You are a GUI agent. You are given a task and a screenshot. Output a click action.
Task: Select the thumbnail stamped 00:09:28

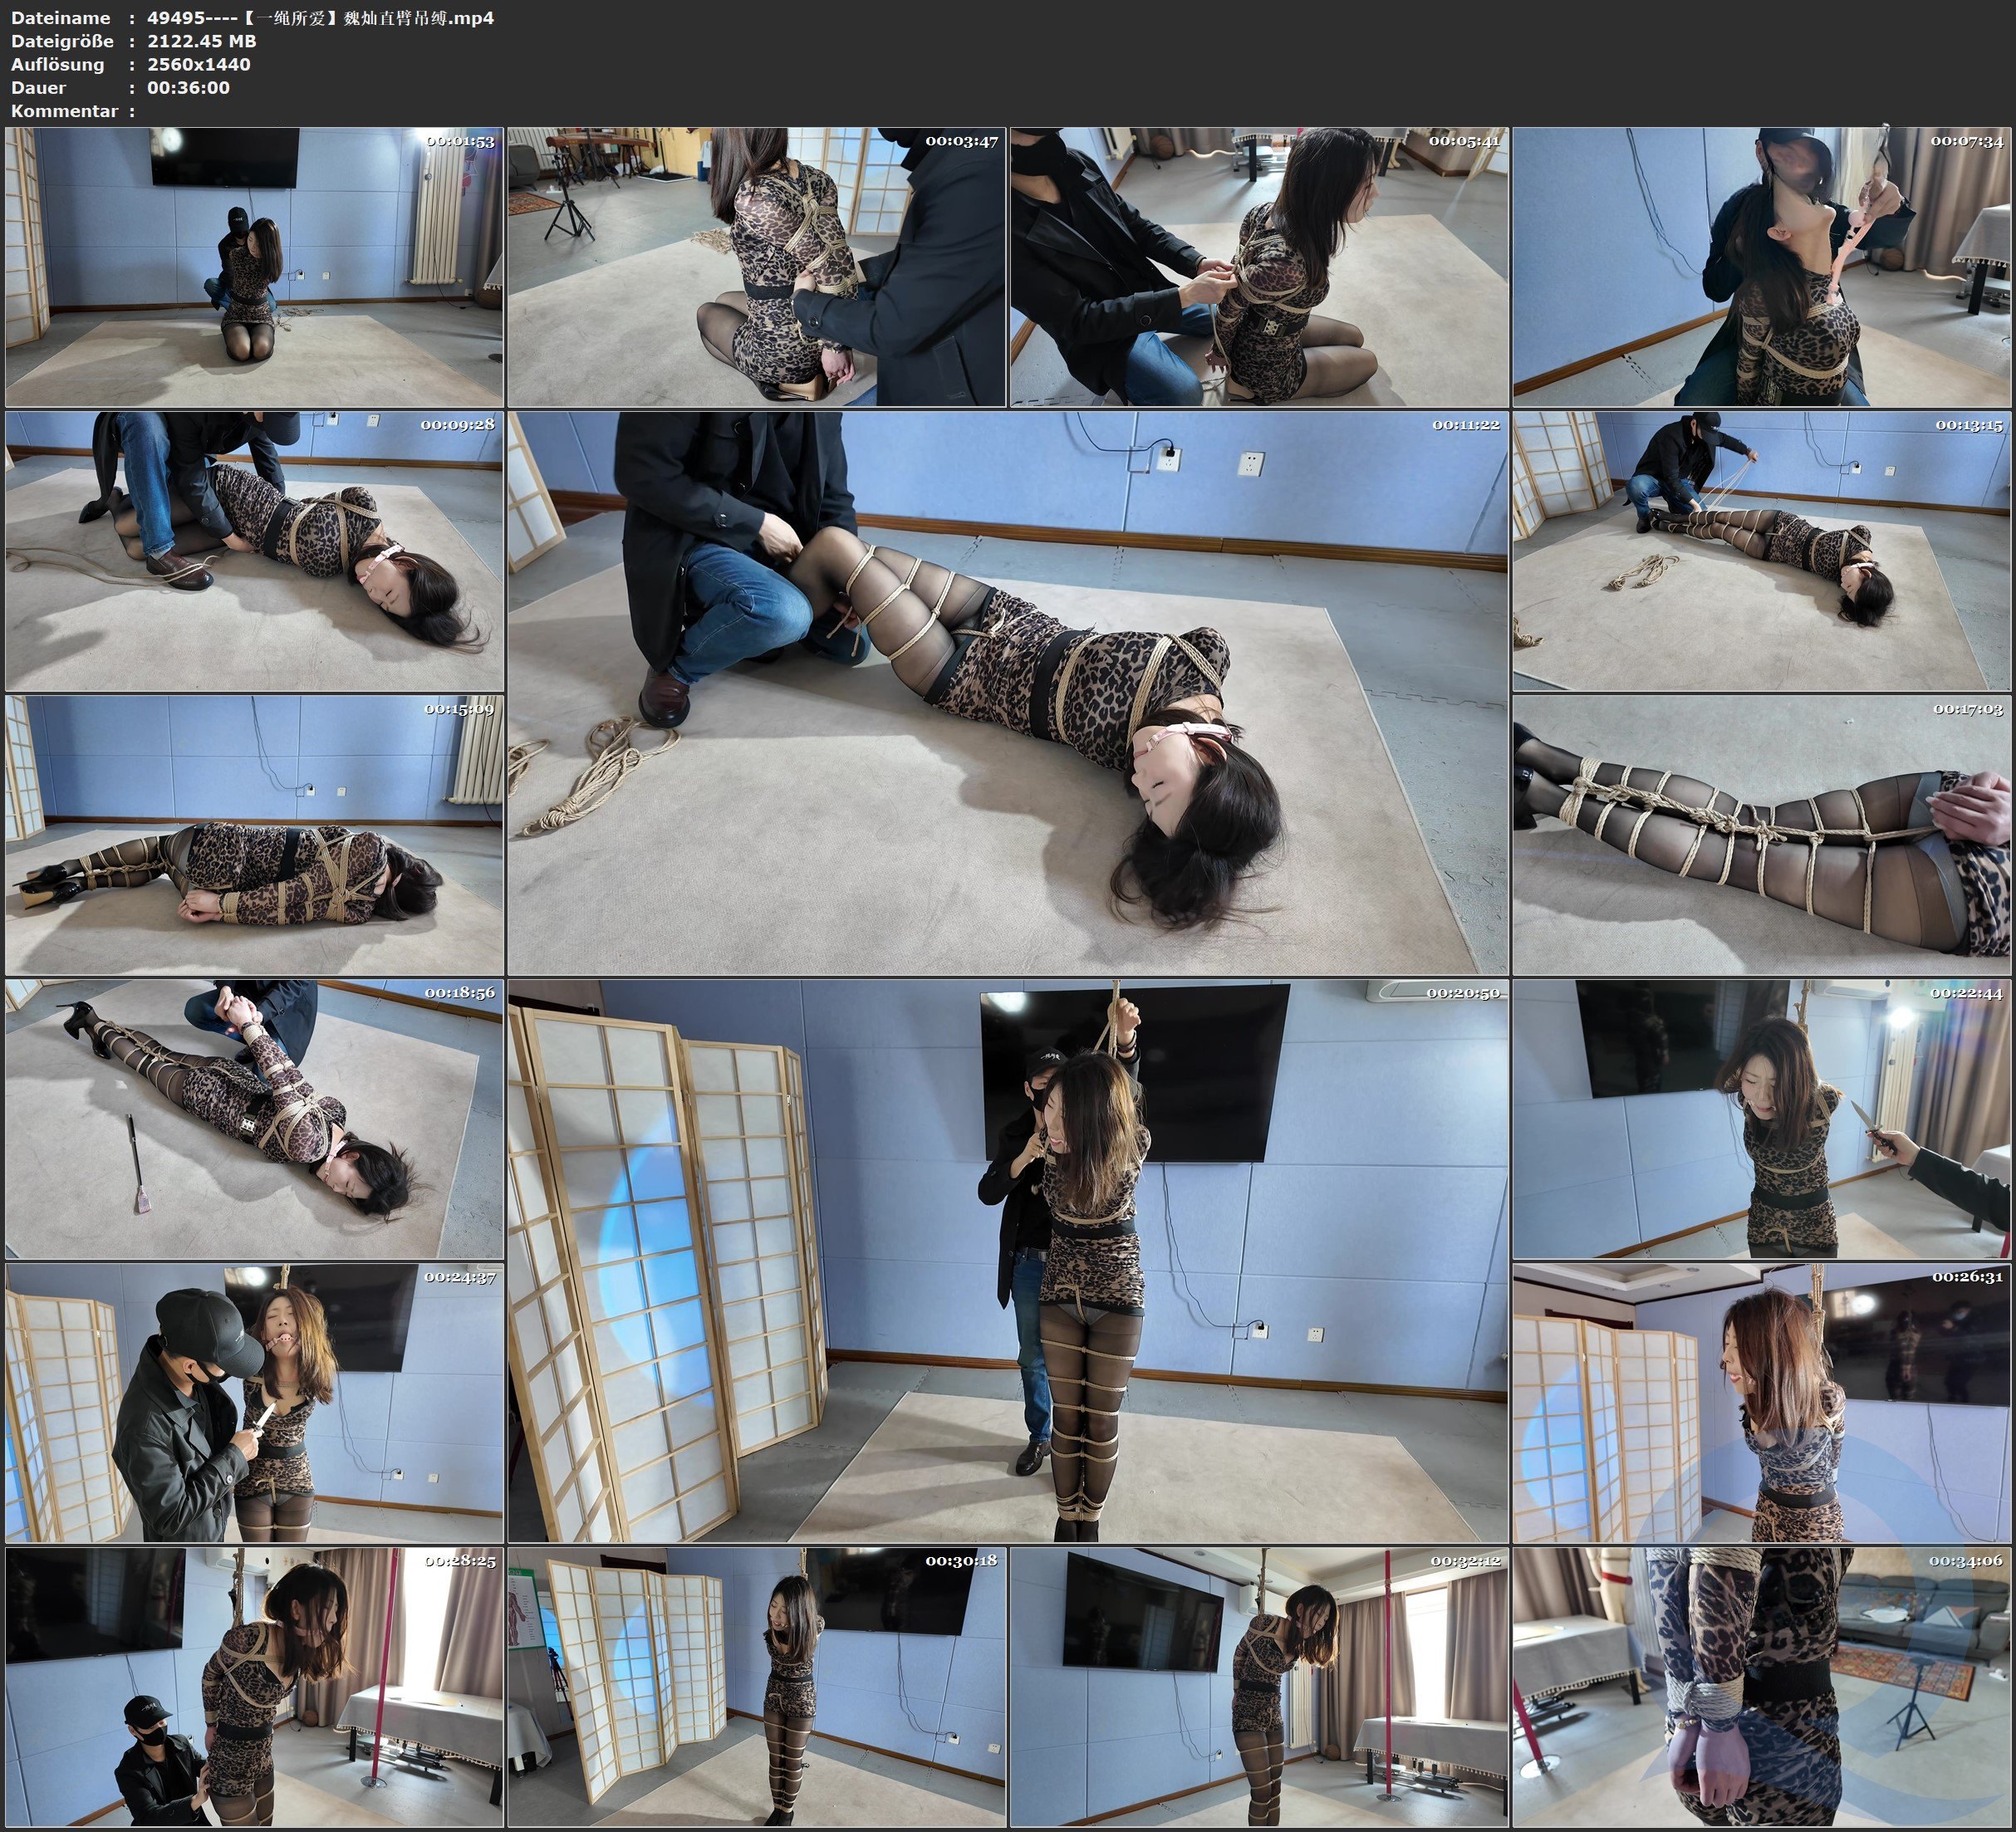tap(254, 551)
